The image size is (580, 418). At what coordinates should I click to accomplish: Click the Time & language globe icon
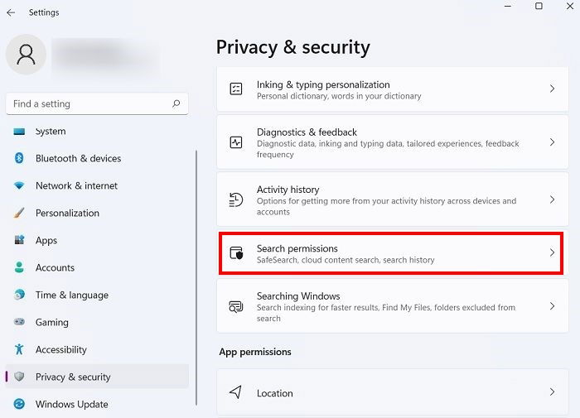[19, 295]
